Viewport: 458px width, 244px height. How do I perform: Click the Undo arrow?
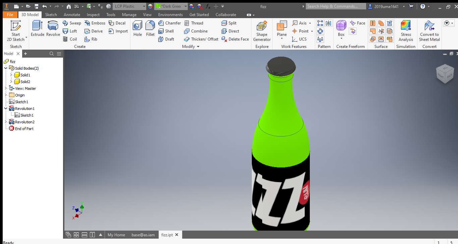pos(44,6)
